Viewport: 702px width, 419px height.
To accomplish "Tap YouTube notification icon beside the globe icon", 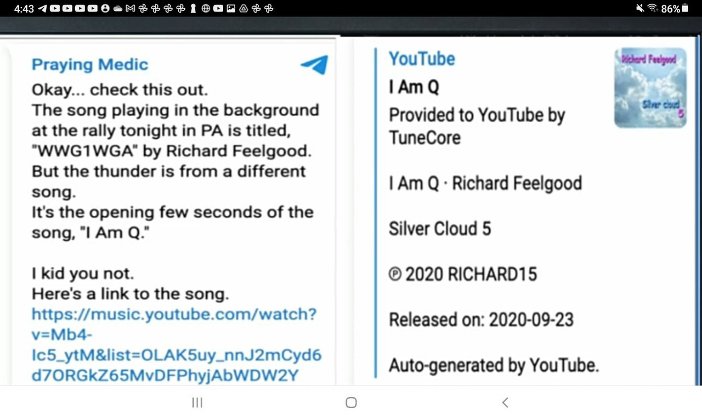I will tap(218, 9).
